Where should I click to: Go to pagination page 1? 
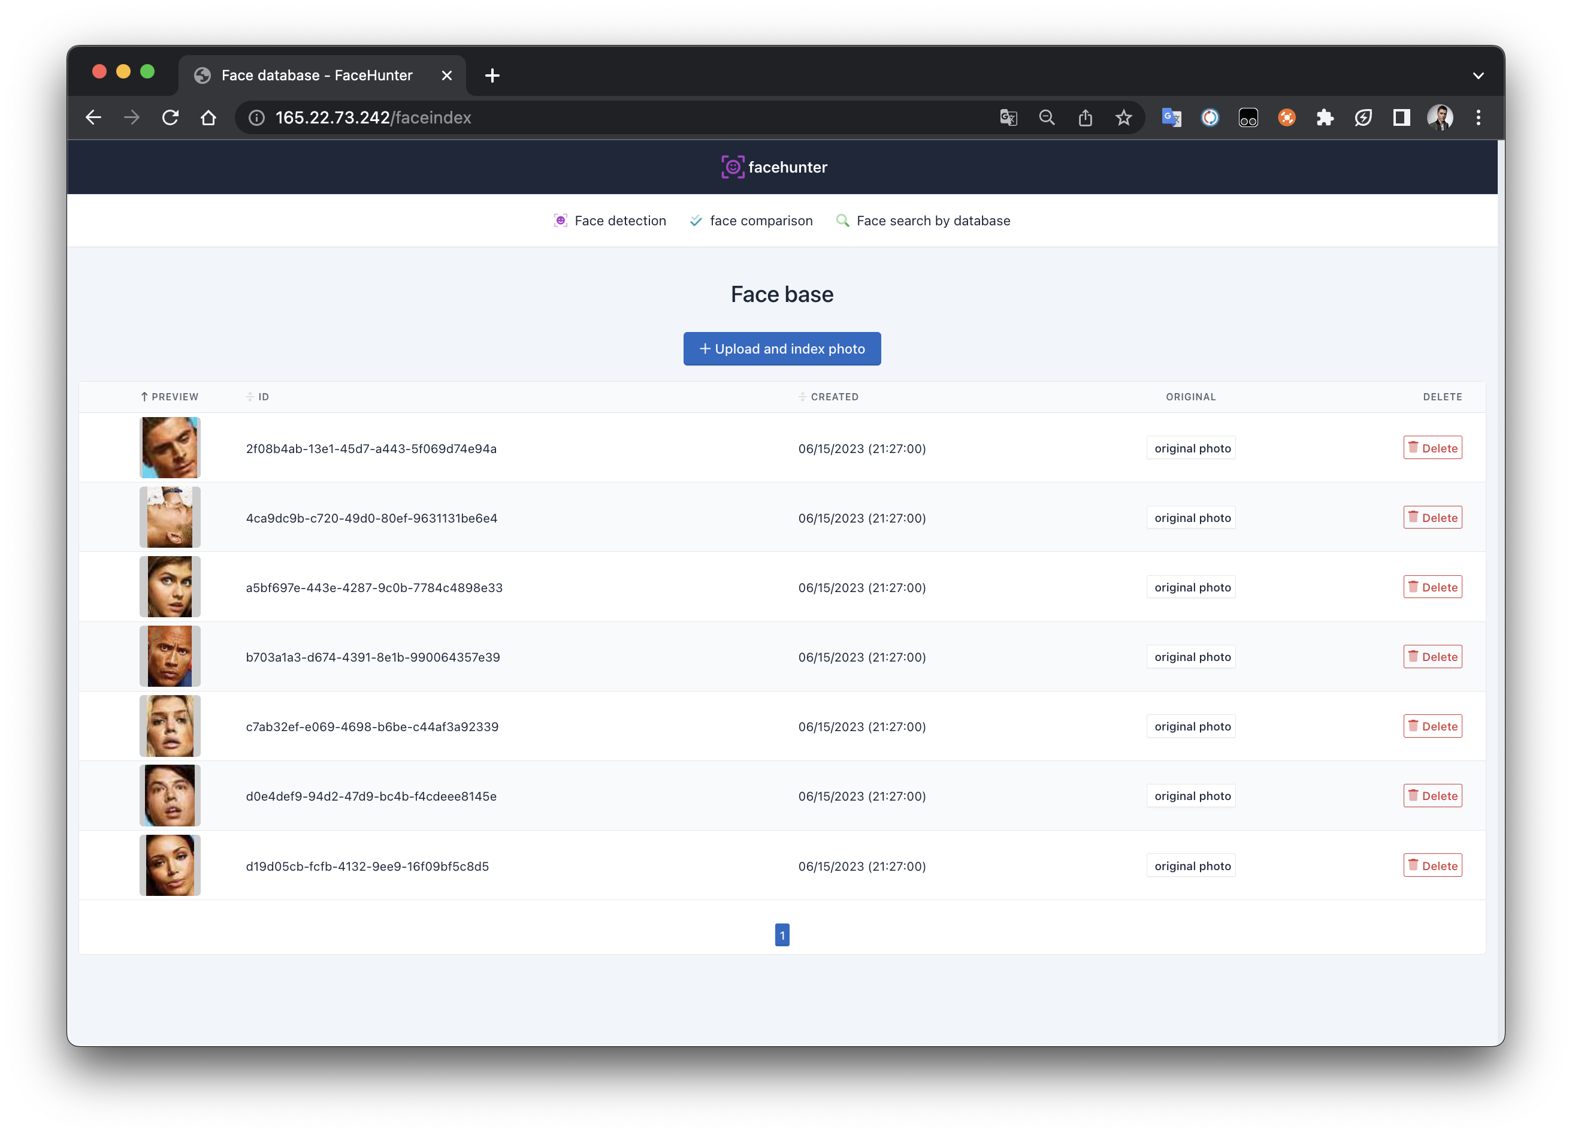click(x=782, y=935)
